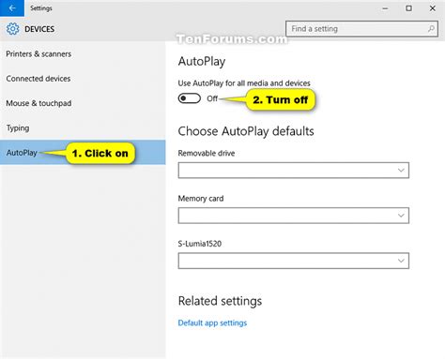Minimize the Settings window
This screenshot has height=359, width=445.
point(385,8)
